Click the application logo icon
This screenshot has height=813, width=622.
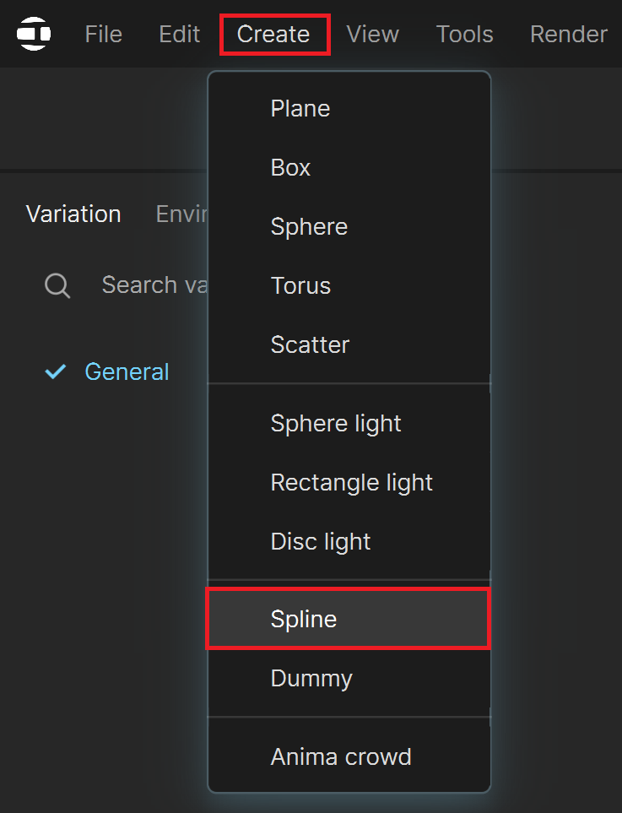(x=34, y=34)
